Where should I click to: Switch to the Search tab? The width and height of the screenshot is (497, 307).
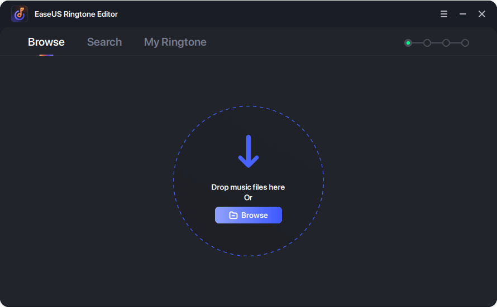coord(104,42)
